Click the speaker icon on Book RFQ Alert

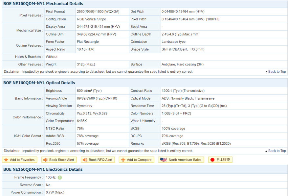[84, 160]
